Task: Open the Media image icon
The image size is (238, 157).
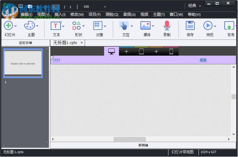Action: [x=146, y=25]
